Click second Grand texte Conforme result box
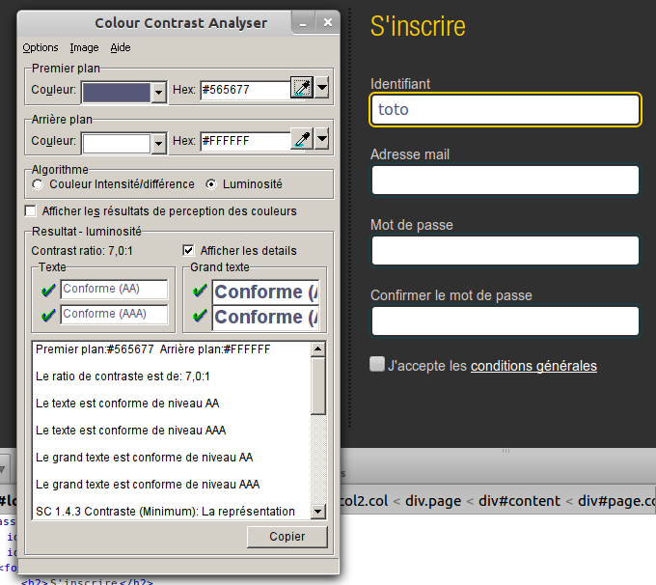Screen dimensions: 656x585 click(266, 318)
